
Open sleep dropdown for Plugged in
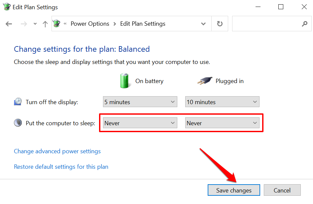(222, 123)
